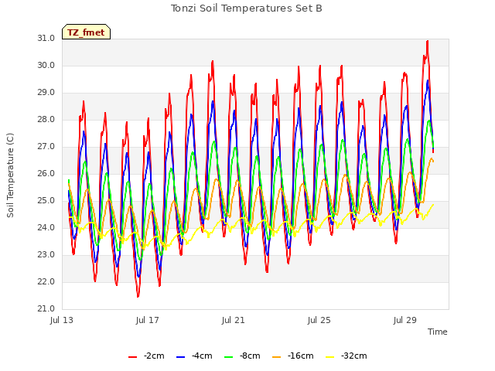The width and height of the screenshot is (495, 371).
Task: Select the blue -4cm legend swatch
Action: point(180,357)
